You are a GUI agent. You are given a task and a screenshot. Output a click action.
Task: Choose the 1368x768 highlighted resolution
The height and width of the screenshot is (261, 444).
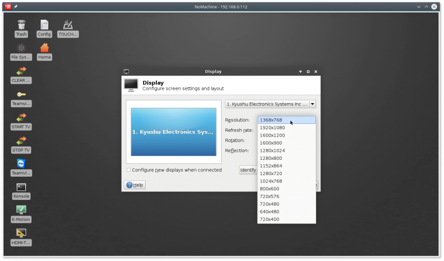coord(271,120)
